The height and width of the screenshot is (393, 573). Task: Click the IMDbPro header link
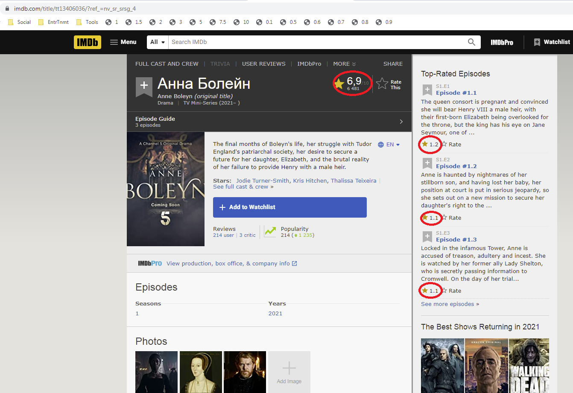click(x=502, y=42)
